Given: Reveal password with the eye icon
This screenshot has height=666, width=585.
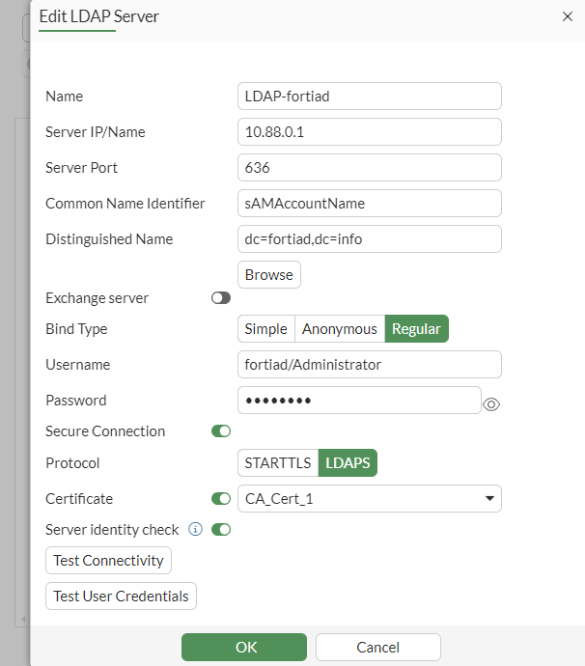Looking at the screenshot, I should click(491, 404).
